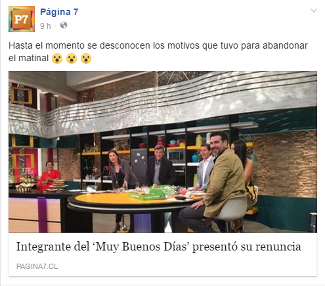
Task: Click the PAGINA7.CL source domain
Action: point(37,266)
